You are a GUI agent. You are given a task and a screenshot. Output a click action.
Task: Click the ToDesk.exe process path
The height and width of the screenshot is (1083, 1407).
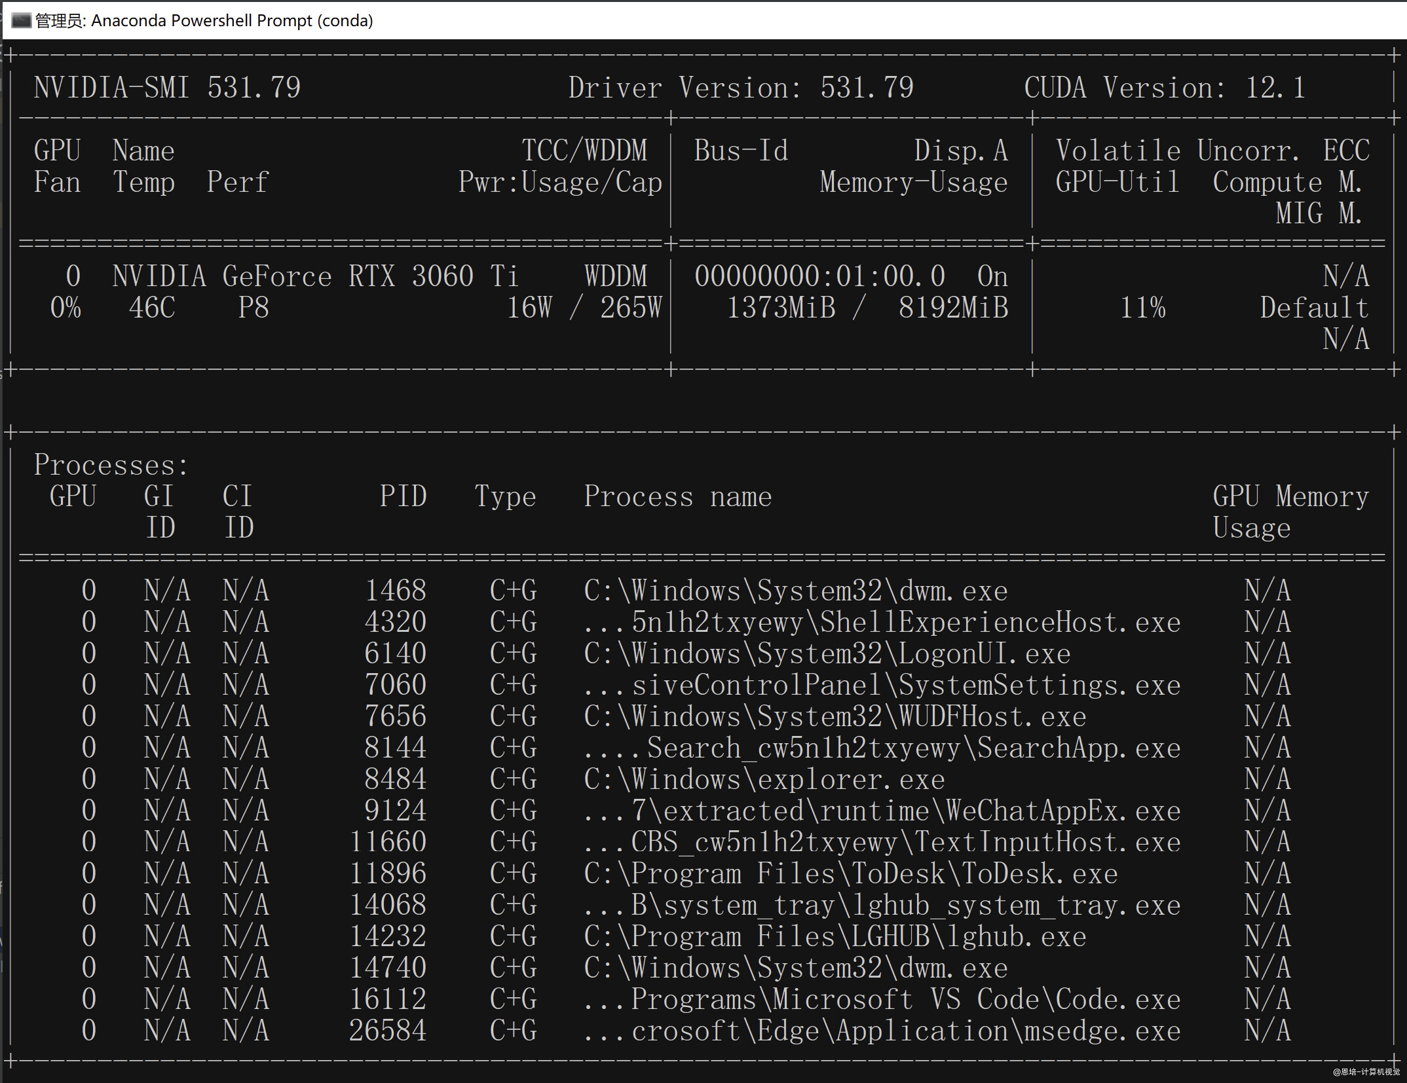coord(850,873)
